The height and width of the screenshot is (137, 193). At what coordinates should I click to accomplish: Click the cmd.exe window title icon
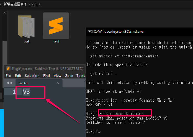[x=90, y=32]
